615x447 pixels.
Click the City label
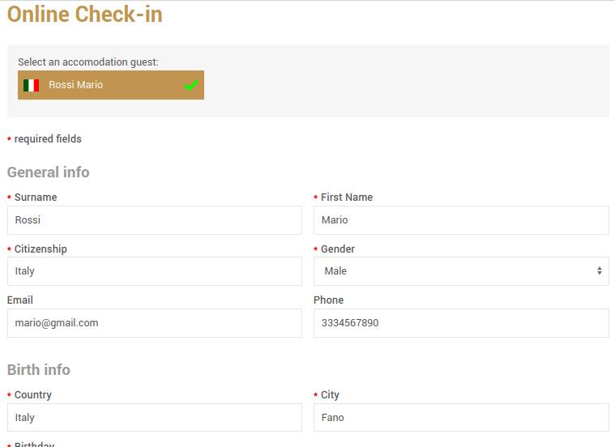coord(330,395)
